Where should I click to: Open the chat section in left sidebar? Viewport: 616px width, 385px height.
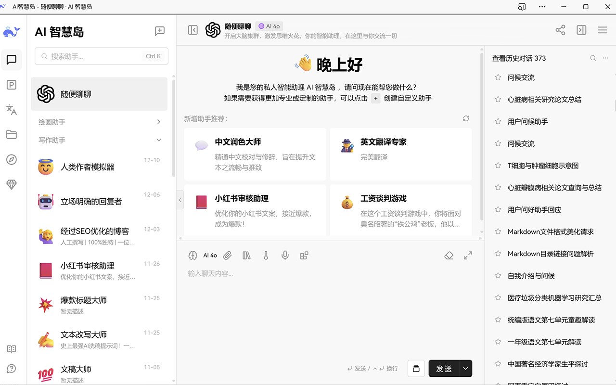click(12, 60)
